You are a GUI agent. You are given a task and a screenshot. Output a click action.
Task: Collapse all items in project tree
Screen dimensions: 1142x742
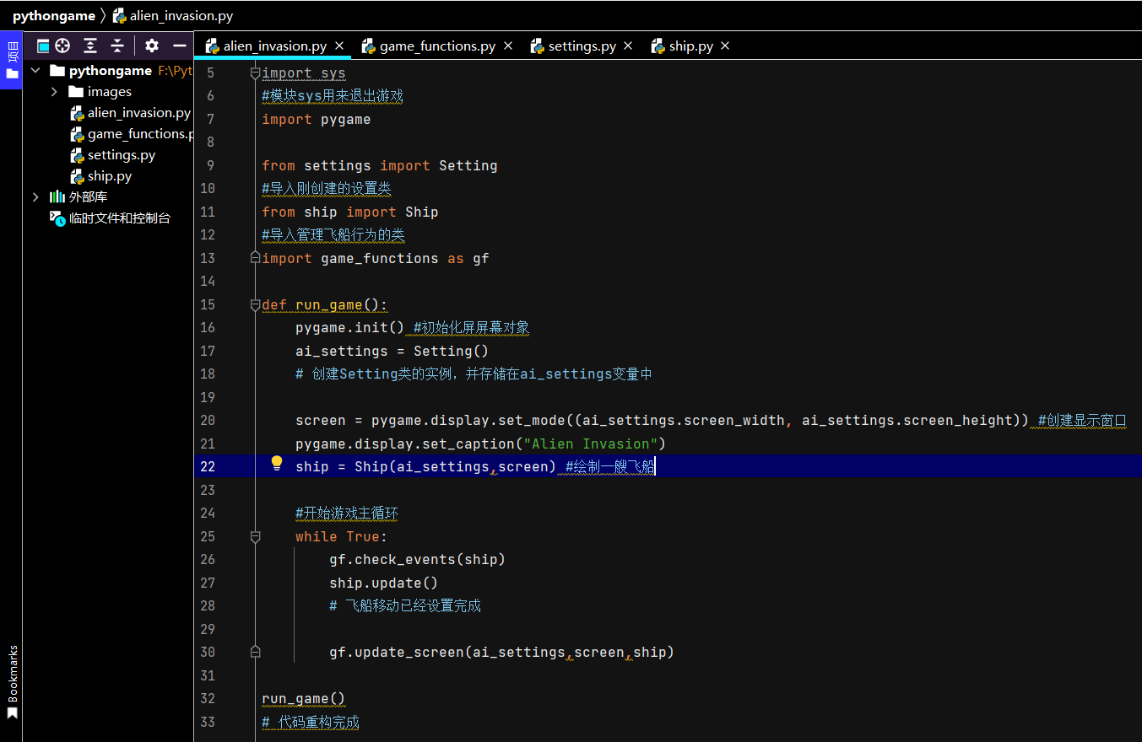[117, 46]
